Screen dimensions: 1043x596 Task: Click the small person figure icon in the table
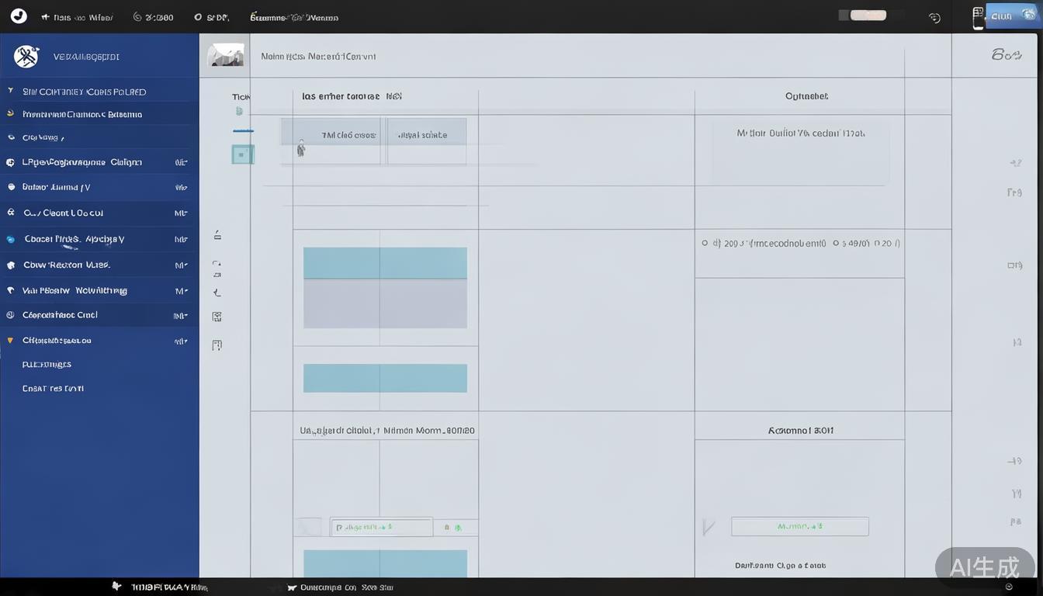coord(301,148)
